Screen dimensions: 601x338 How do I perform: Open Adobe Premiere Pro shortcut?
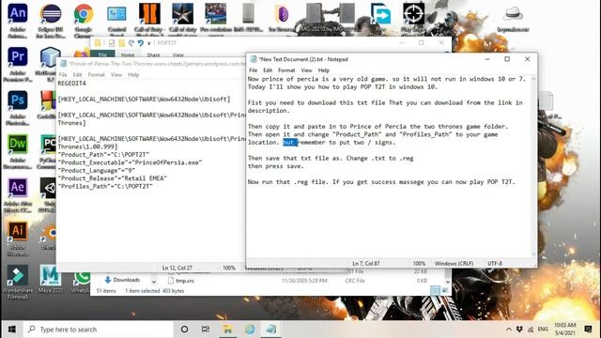point(18,64)
